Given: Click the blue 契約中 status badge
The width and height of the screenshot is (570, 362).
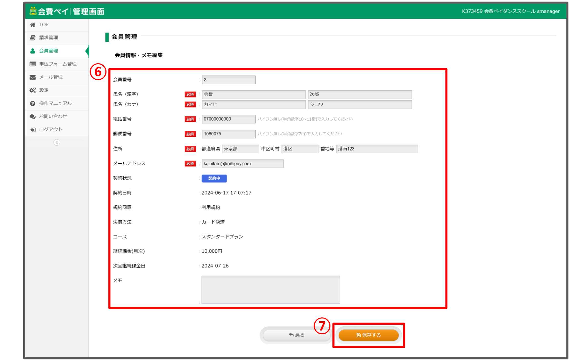Looking at the screenshot, I should [214, 178].
